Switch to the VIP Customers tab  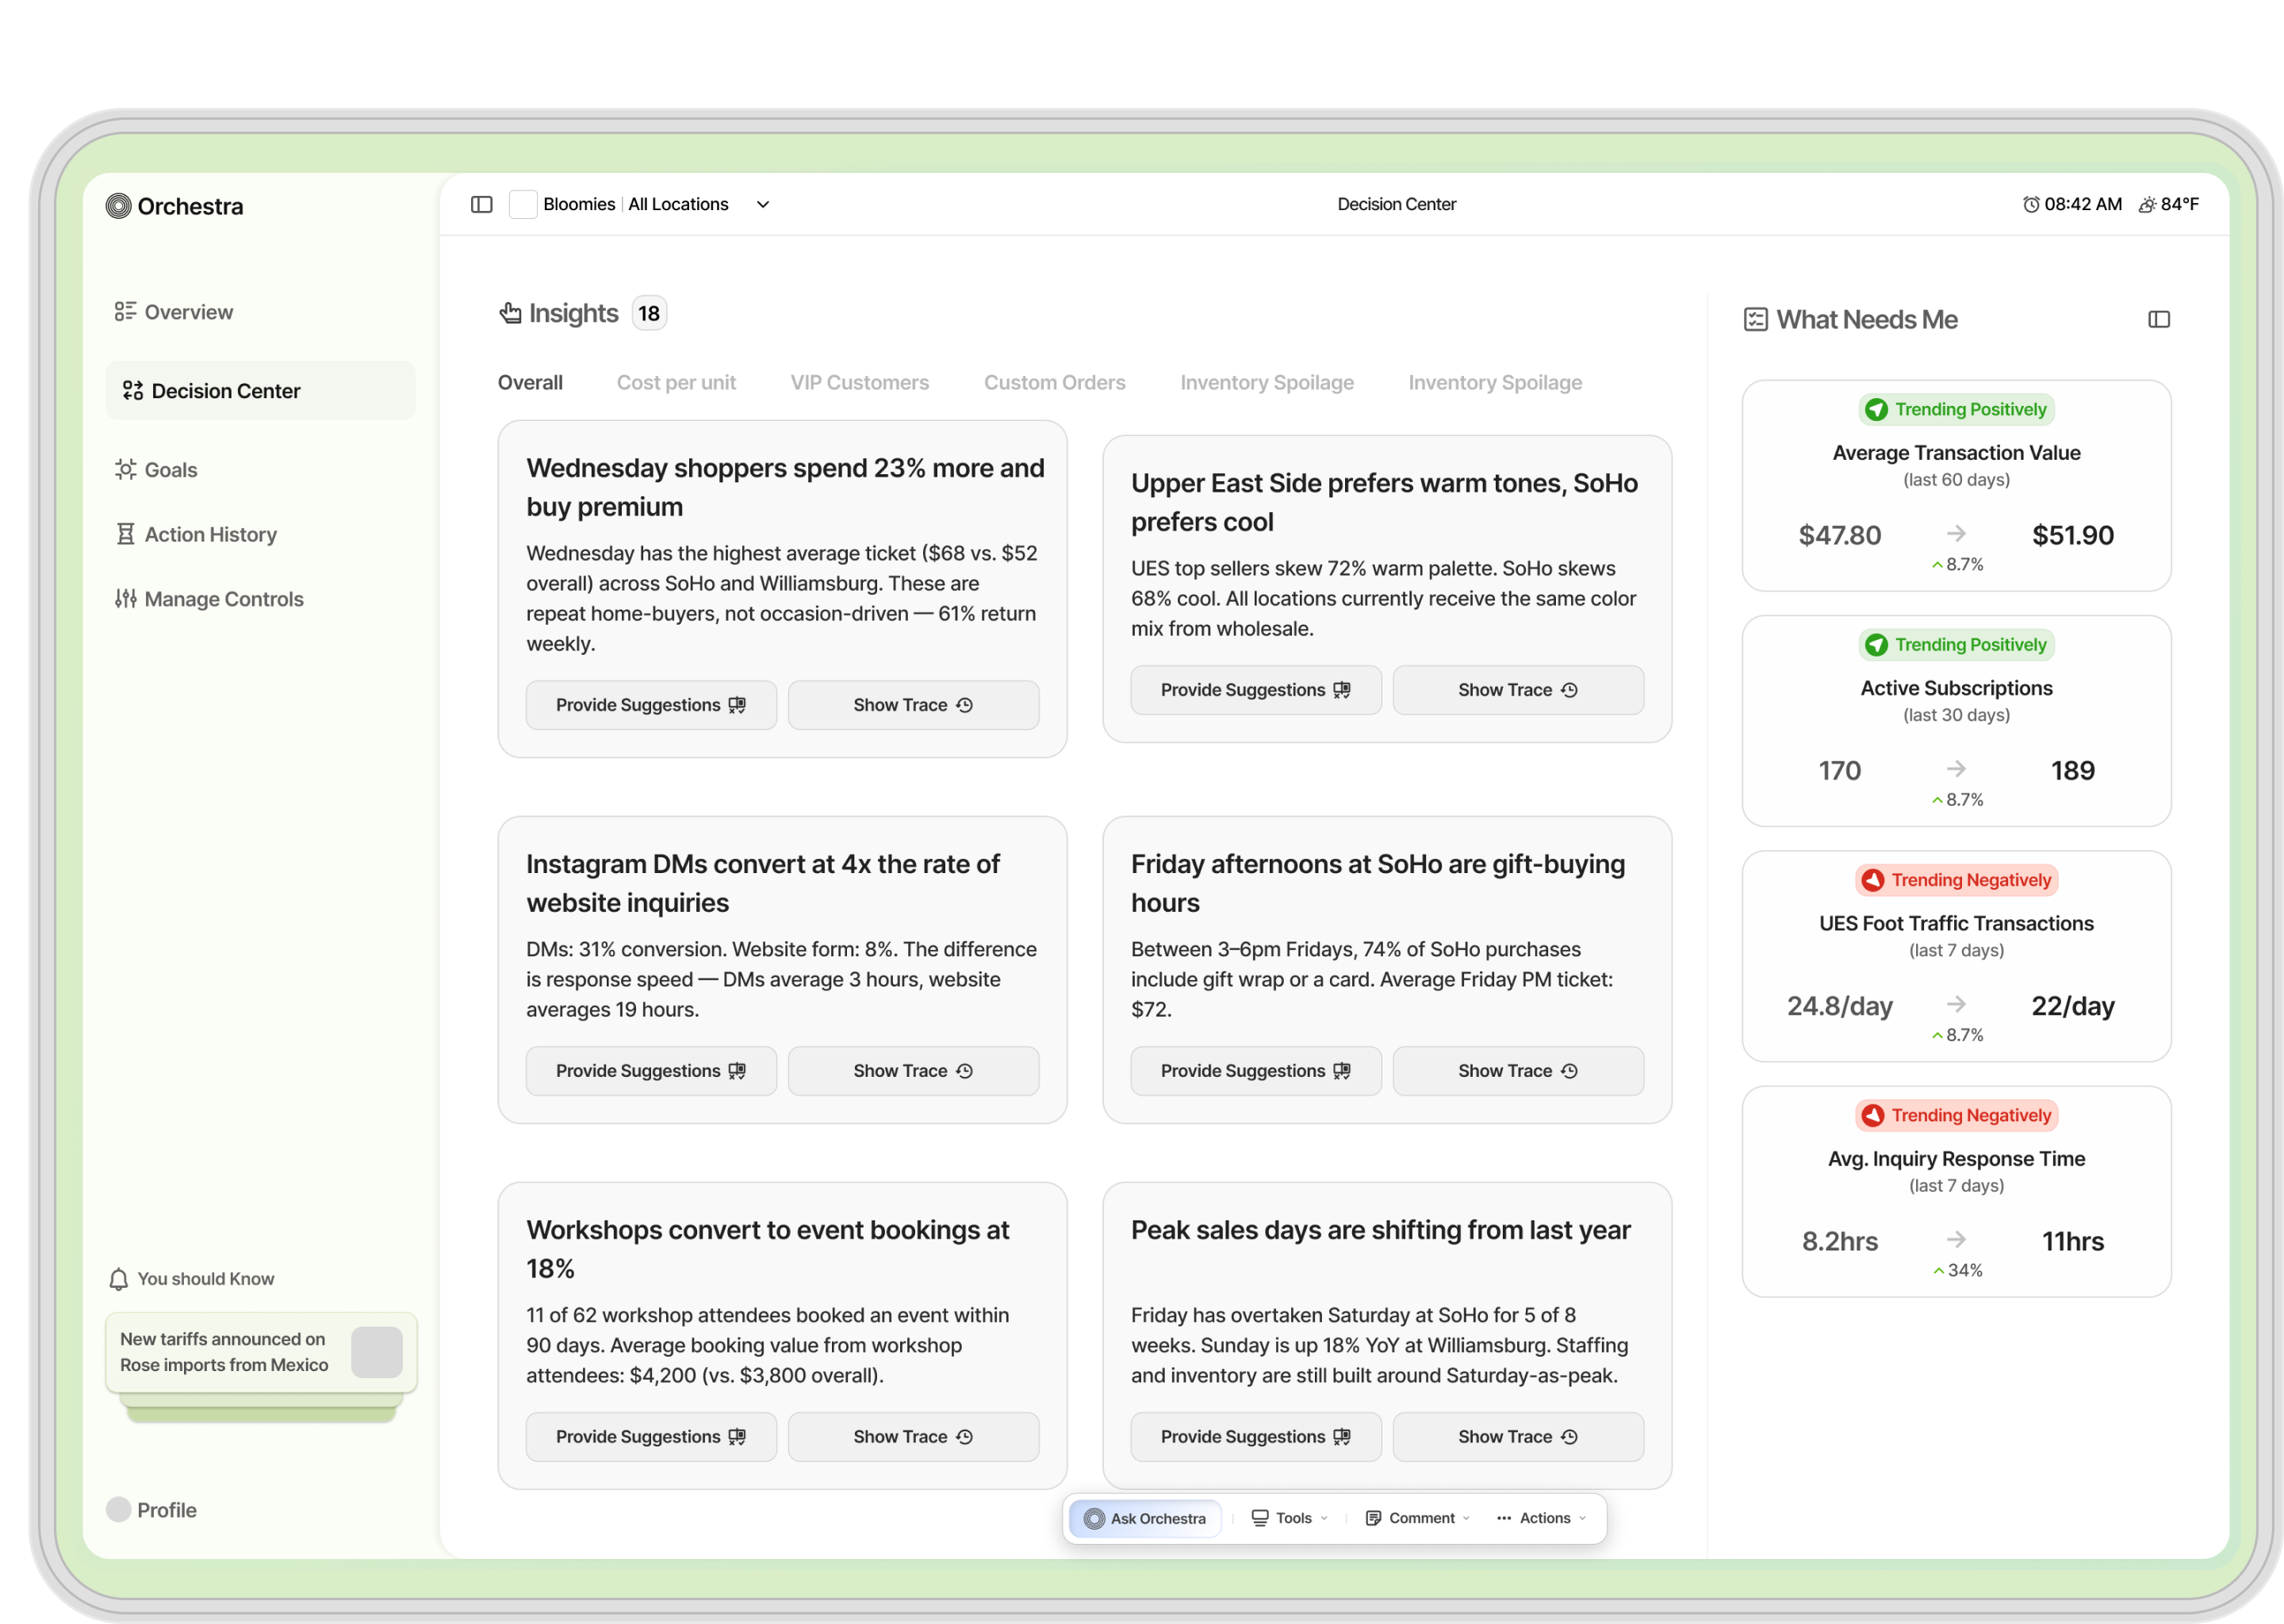coord(859,382)
